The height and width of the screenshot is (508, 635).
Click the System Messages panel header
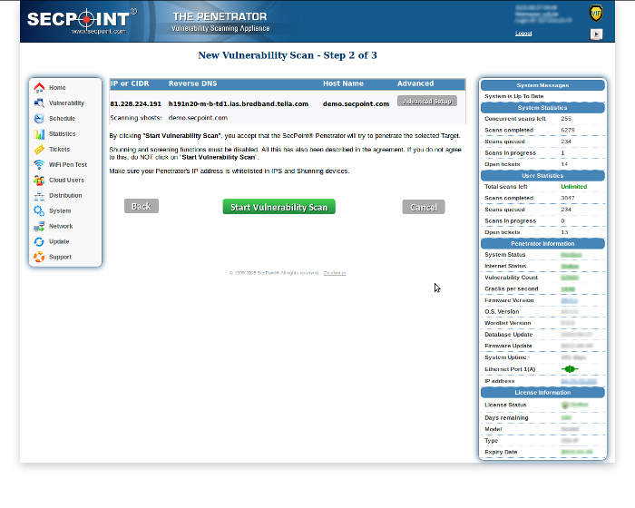coord(542,85)
